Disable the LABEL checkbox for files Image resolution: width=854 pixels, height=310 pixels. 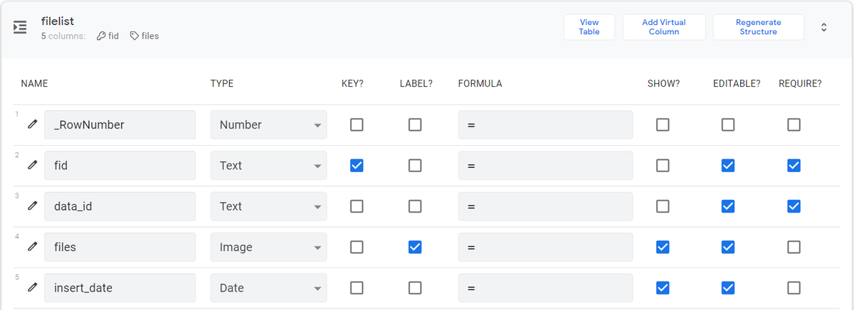pyautogui.click(x=415, y=247)
